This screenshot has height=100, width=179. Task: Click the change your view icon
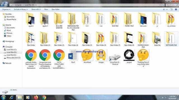click(164, 9)
